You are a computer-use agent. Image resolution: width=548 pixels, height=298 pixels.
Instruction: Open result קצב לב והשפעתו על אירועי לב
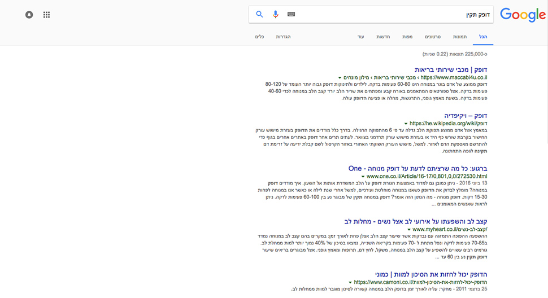click(x=416, y=222)
